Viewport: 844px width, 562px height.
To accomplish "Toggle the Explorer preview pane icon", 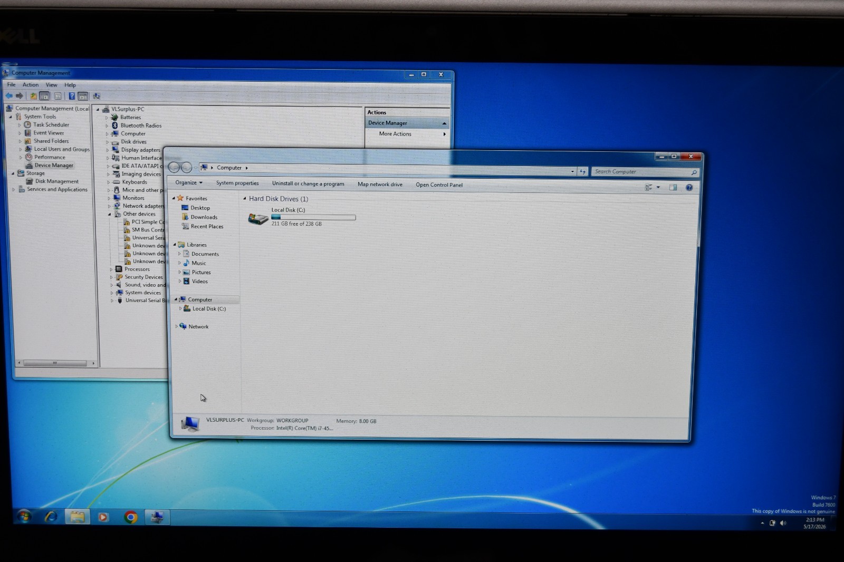I will point(673,188).
